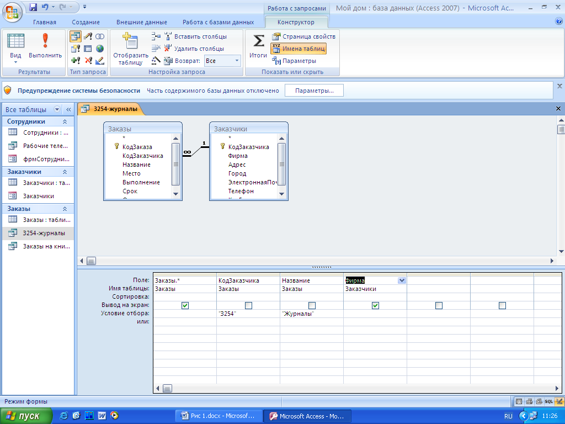Image resolution: width=565 pixels, height=424 pixels.
Task: Switch to PivotChart view in status bar
Action: click(x=539, y=401)
